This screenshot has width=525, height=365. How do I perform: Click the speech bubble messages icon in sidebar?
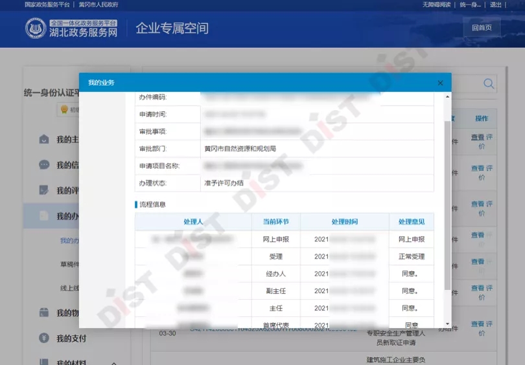[43, 164]
